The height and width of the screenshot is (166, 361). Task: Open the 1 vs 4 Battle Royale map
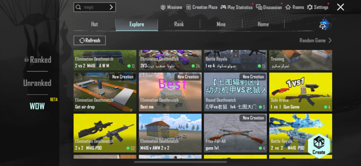235,60
